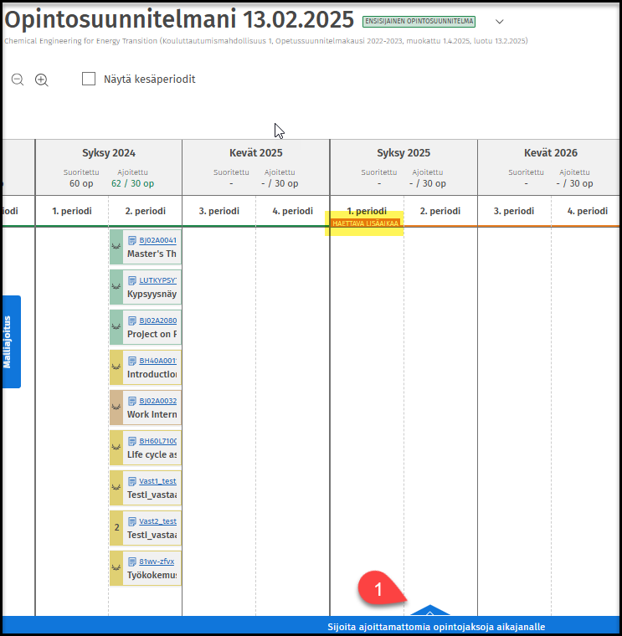Open the LUTKYPSY course code link

(159, 280)
